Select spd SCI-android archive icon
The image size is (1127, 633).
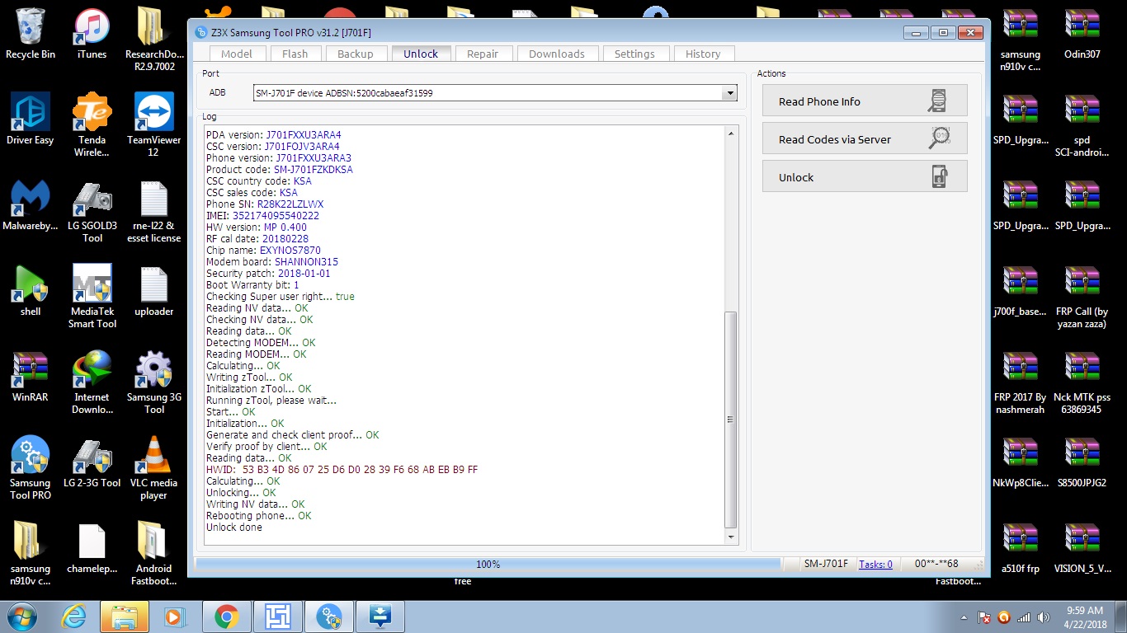coord(1082,125)
